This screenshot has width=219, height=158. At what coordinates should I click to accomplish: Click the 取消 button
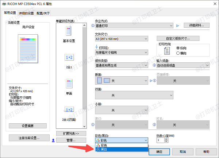(x=183, y=152)
